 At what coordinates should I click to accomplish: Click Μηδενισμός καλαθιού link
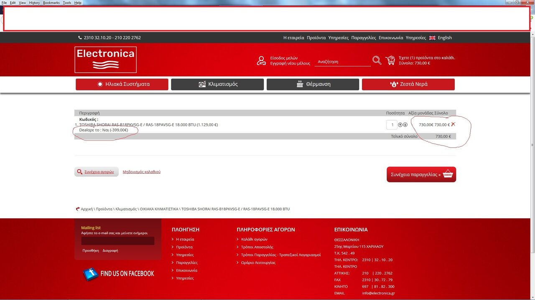coord(142,172)
